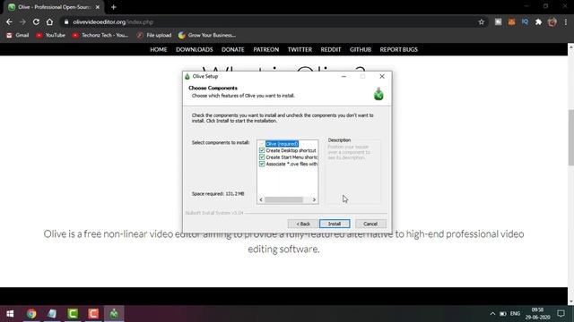Open the taskbar clock and date
Image resolution: width=574 pixels, height=322 pixels.
(537, 314)
